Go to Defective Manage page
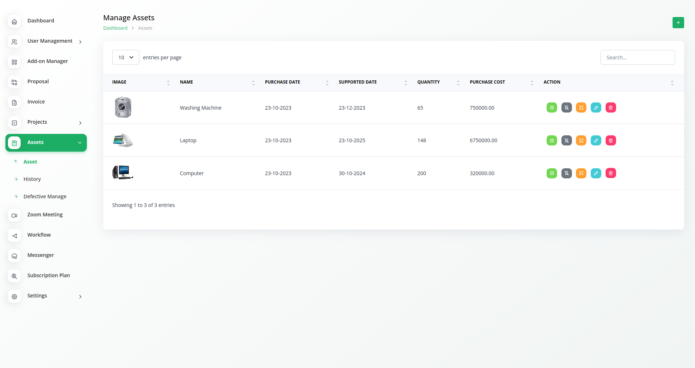This screenshot has height=368, width=695. pyautogui.click(x=45, y=196)
